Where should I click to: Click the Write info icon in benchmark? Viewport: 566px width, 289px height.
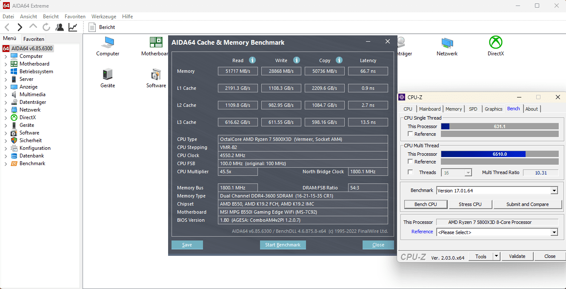coord(297,60)
